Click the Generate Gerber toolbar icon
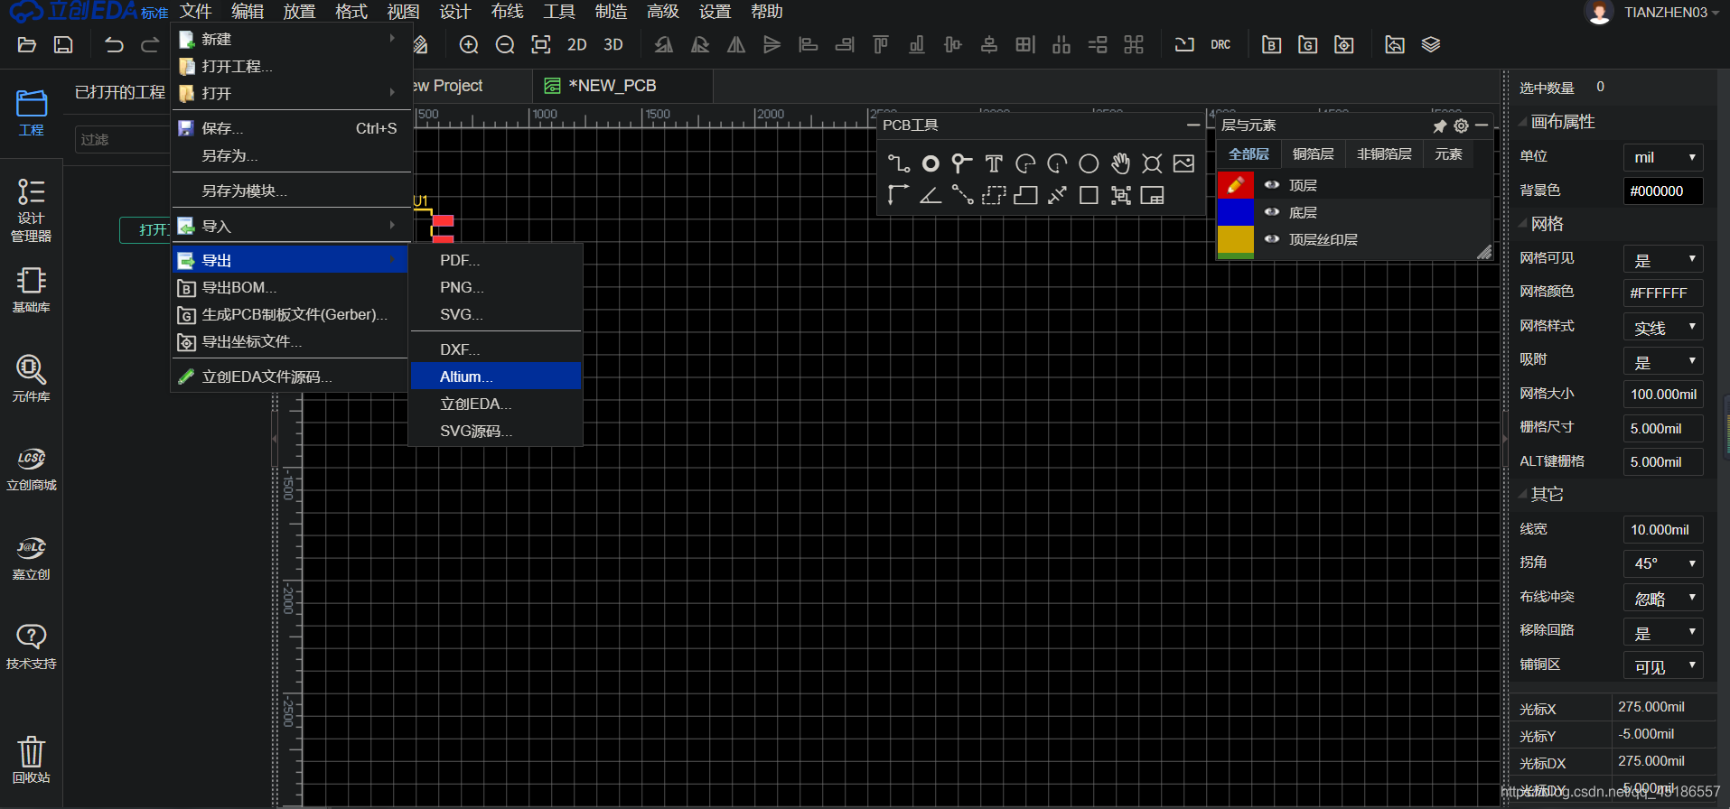Screen dimensions: 1730x809 (x=1307, y=44)
